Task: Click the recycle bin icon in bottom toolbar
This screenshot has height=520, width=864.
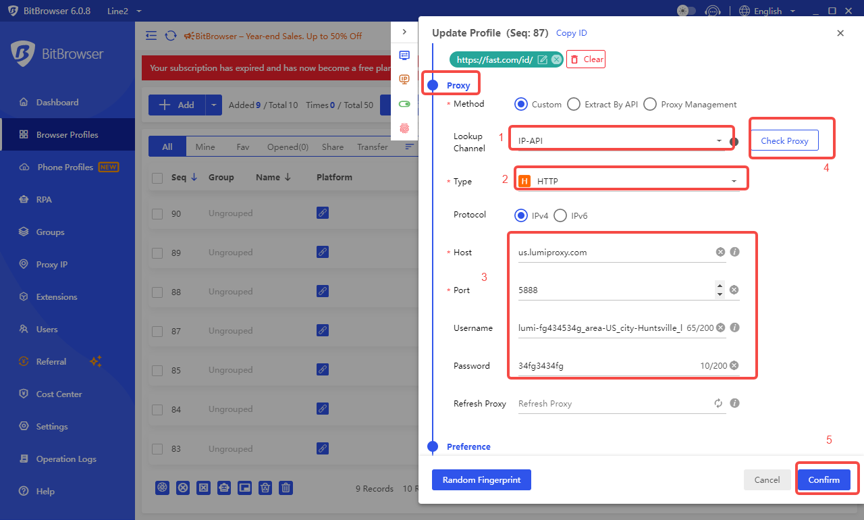Action: pyautogui.click(x=266, y=488)
